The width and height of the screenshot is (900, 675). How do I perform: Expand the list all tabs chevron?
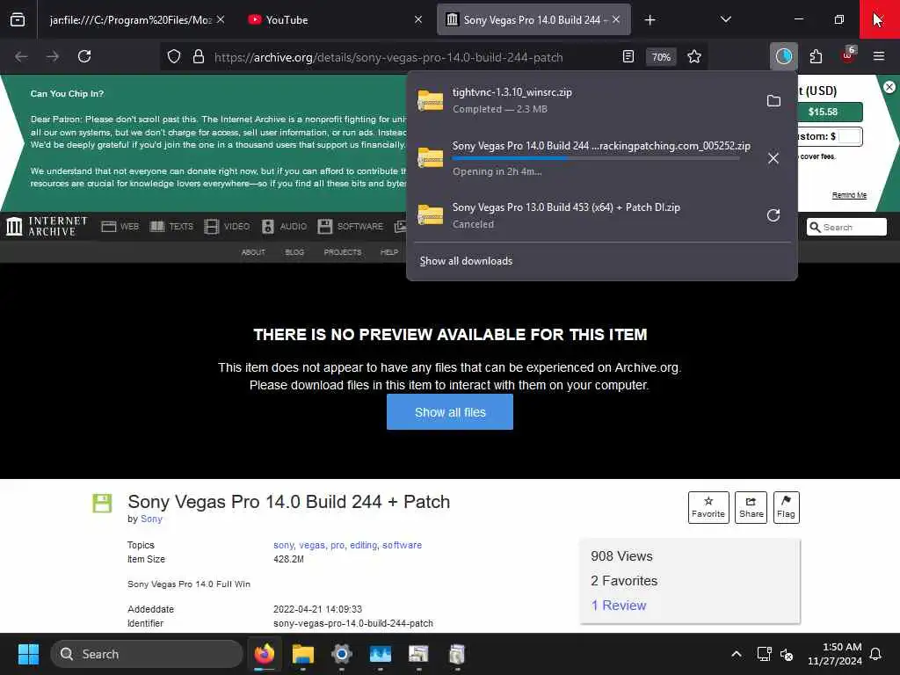click(x=725, y=19)
